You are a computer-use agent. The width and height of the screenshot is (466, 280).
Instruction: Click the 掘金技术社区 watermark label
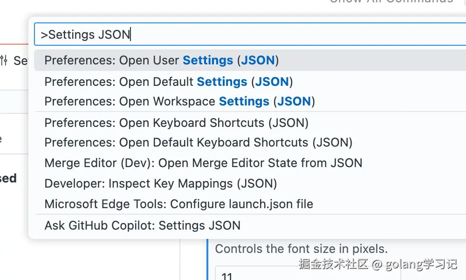point(334,264)
